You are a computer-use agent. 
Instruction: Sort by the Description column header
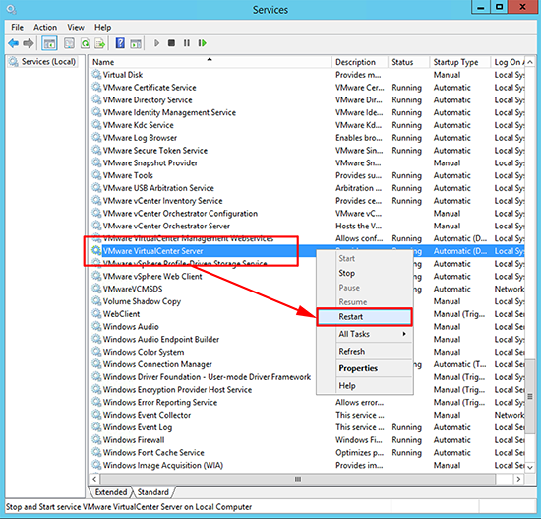[359, 62]
